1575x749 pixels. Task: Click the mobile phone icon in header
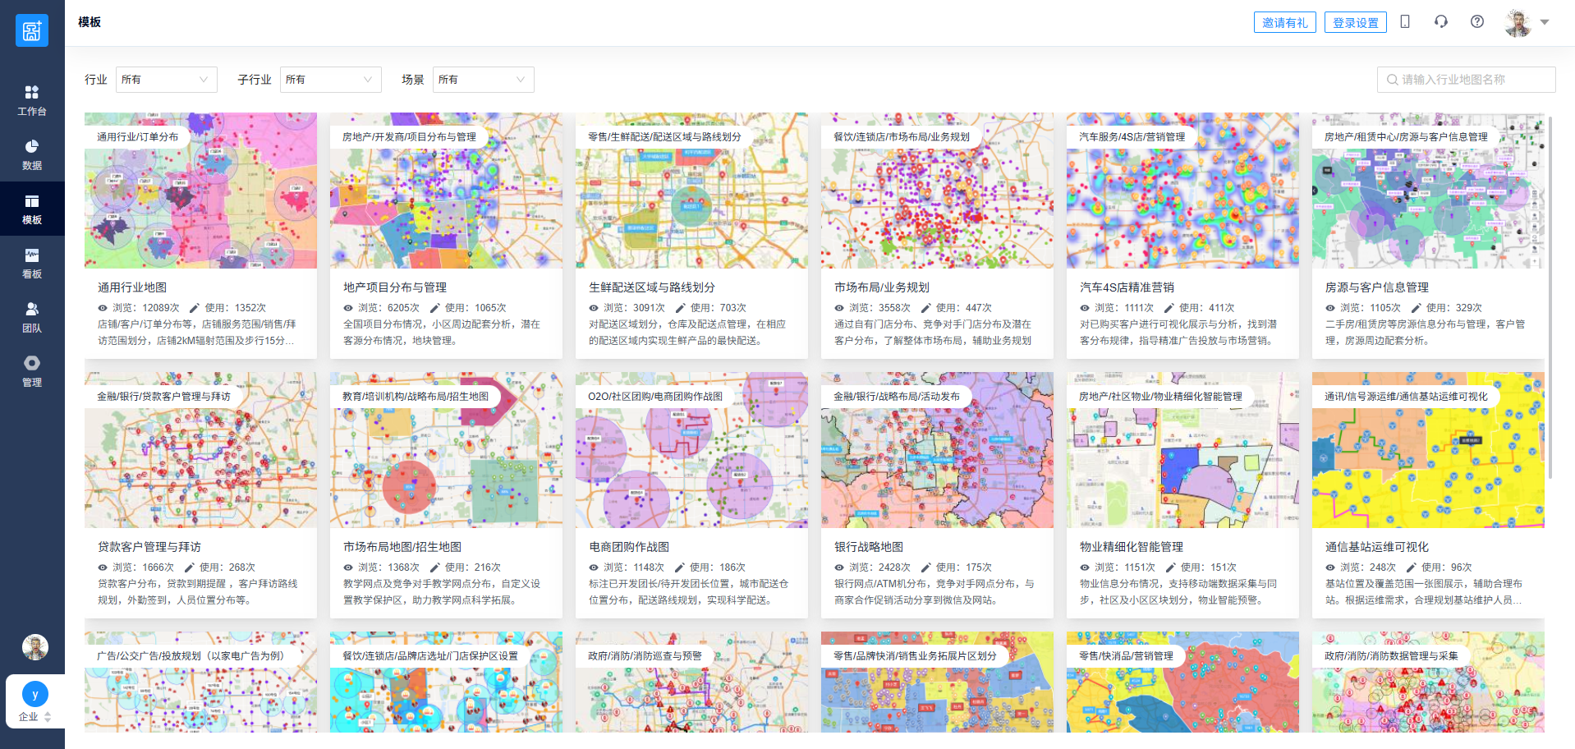(x=1405, y=22)
